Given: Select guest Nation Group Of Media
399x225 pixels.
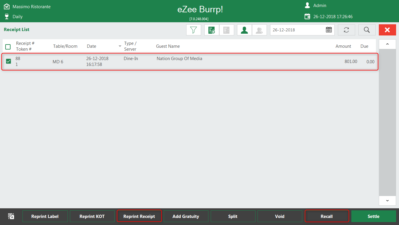Looking at the screenshot, I should point(179,59).
